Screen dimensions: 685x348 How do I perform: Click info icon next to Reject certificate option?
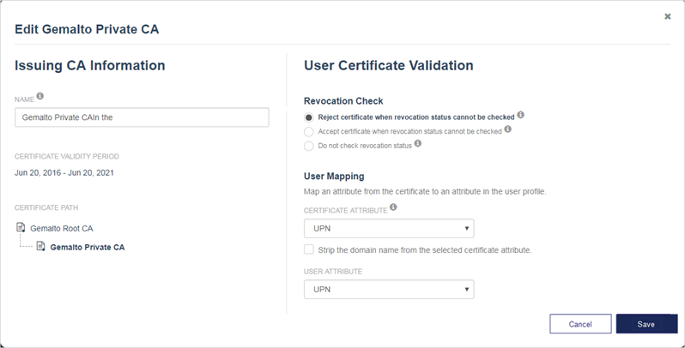click(521, 115)
